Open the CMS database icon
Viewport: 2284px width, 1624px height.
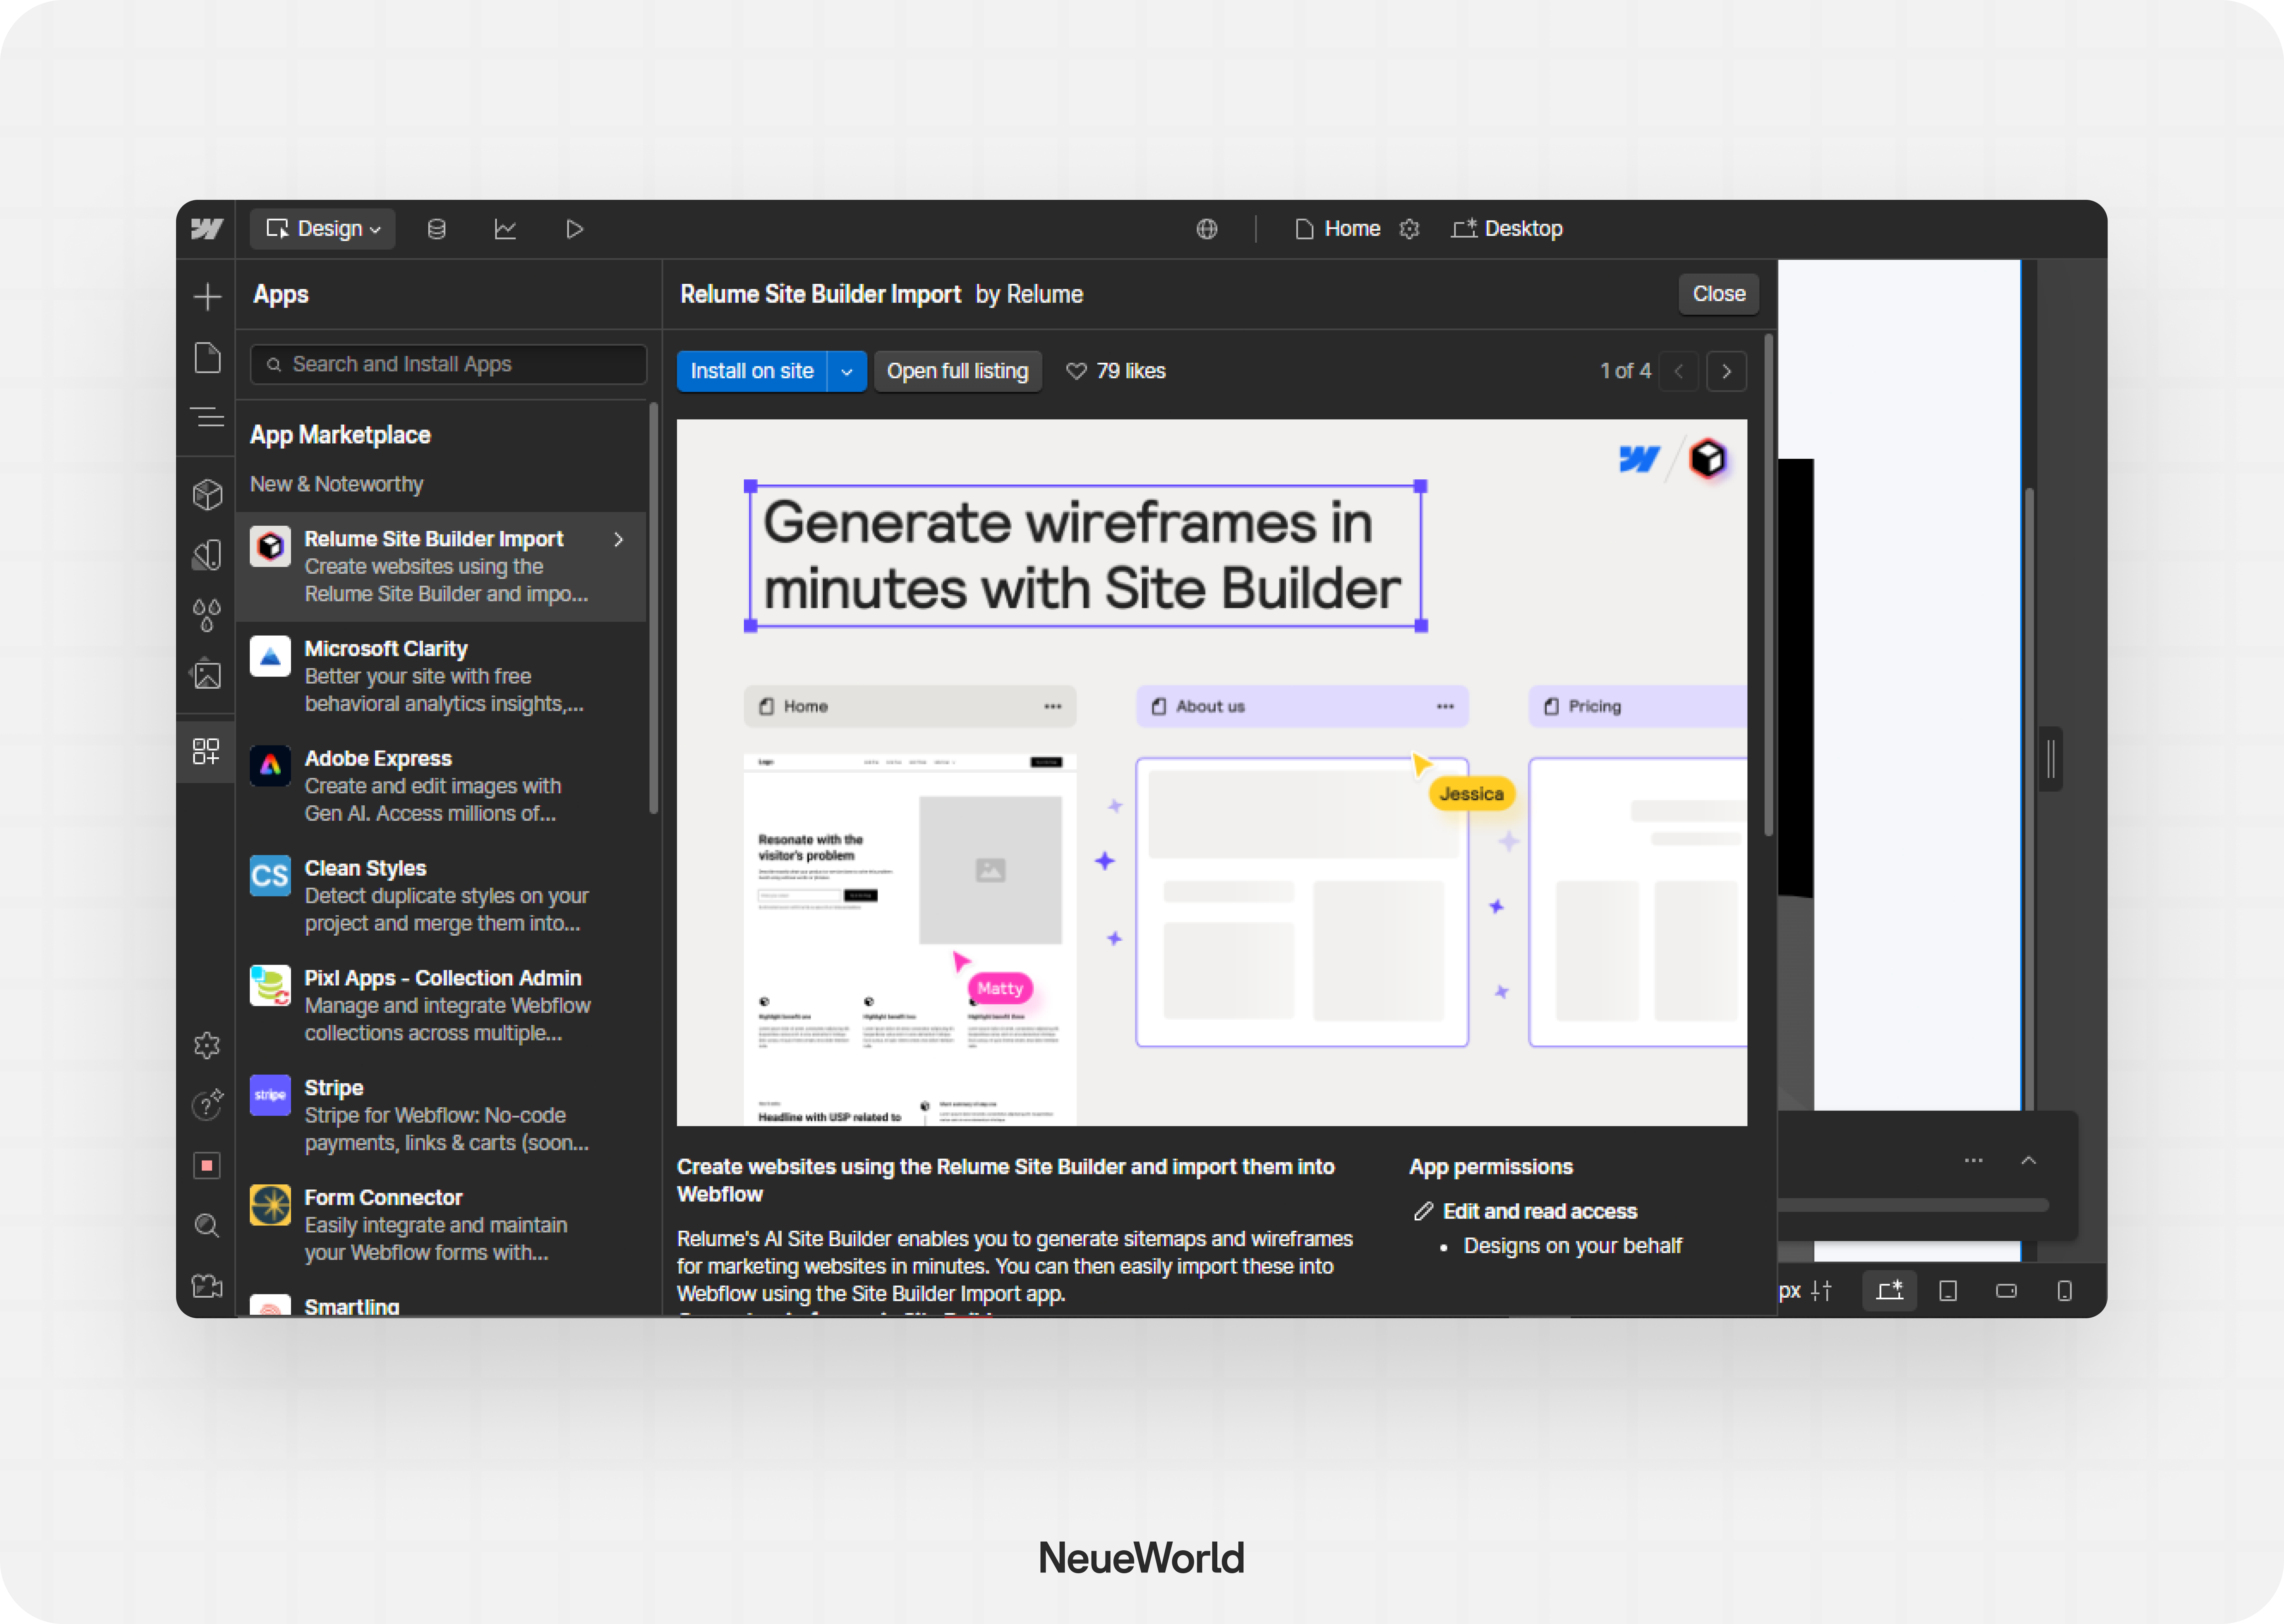click(436, 229)
